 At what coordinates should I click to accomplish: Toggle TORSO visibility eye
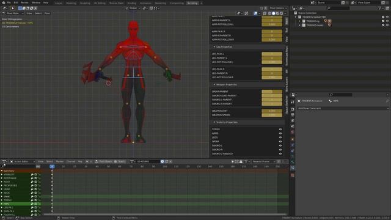pyautogui.click(x=280, y=129)
